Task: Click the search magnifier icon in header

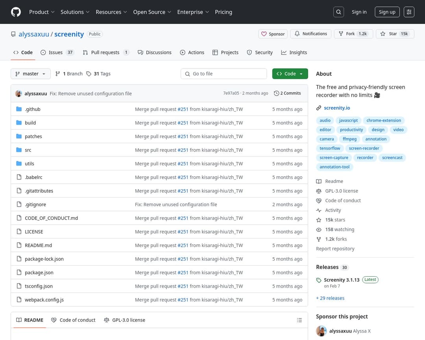Action: [x=338, y=12]
